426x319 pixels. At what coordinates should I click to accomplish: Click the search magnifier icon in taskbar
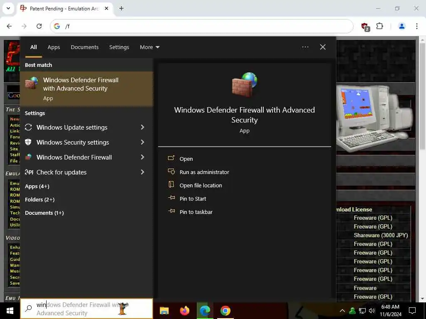[29, 309]
